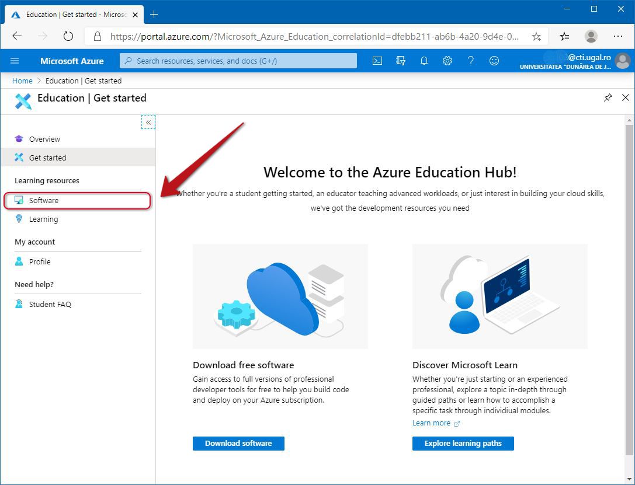Select the Education Get started browser tab
This screenshot has height=485, width=635.
[x=74, y=15]
